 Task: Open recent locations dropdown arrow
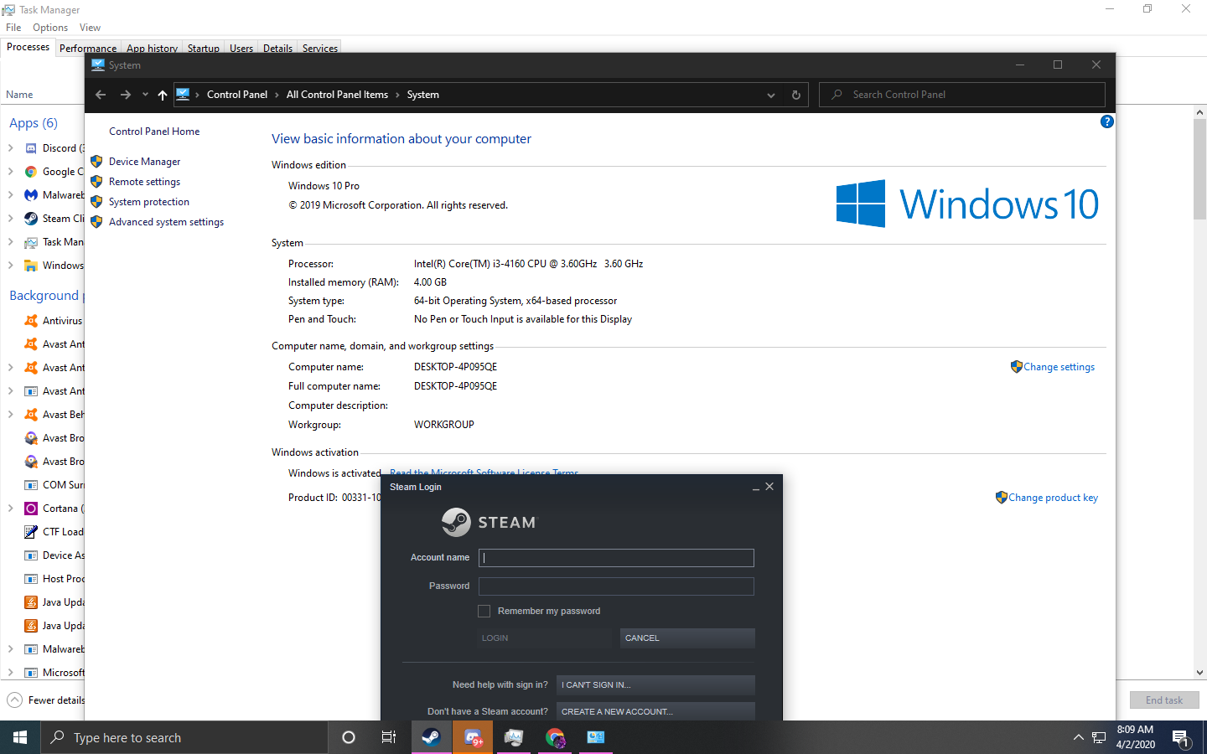tap(145, 95)
